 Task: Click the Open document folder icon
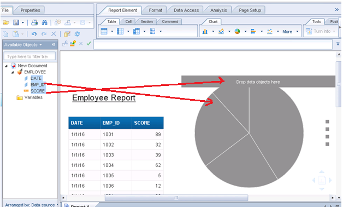(6, 22)
